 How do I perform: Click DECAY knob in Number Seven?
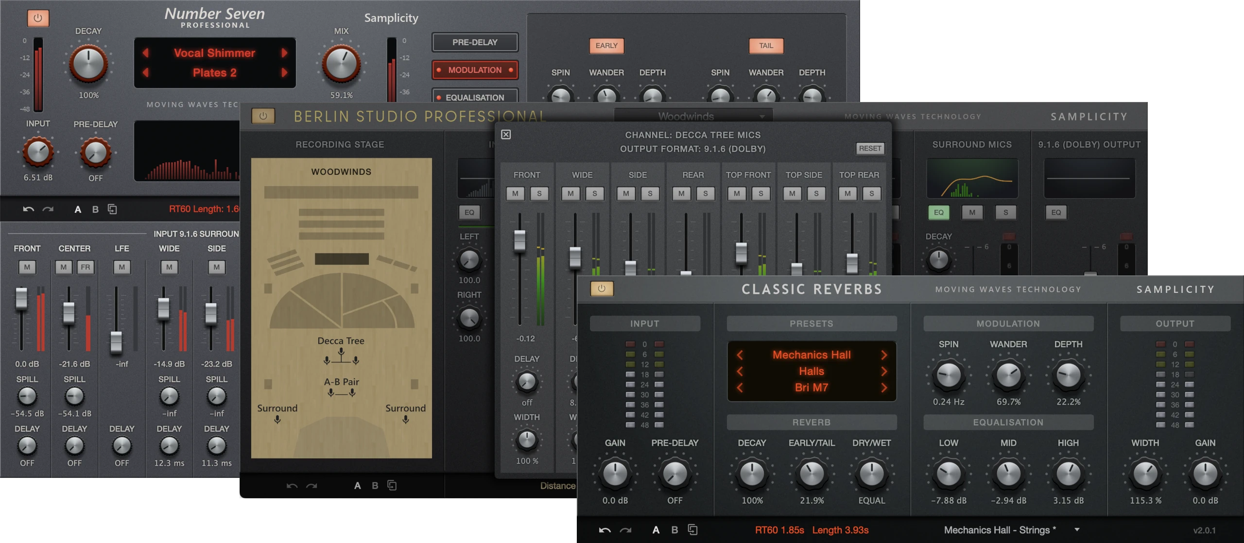coord(88,64)
